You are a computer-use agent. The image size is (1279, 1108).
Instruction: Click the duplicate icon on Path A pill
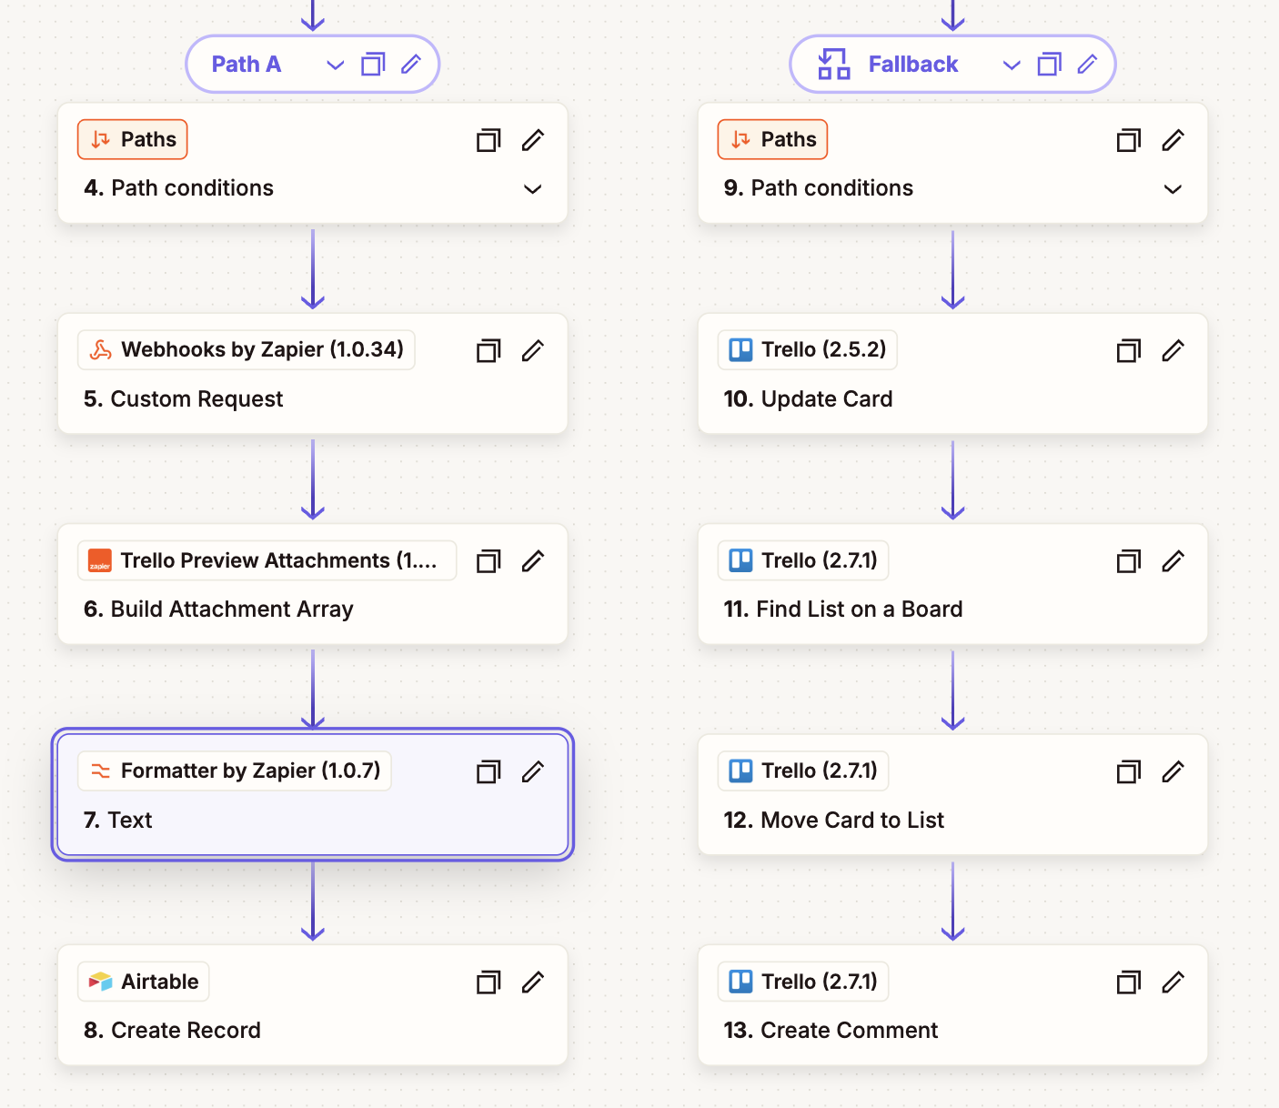click(x=373, y=65)
